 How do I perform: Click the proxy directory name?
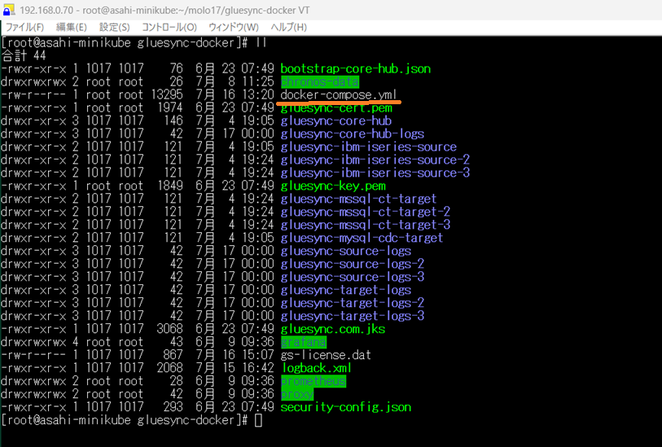pyautogui.click(x=297, y=394)
